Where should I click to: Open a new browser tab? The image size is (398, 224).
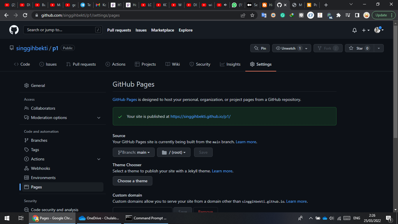pos(326,5)
